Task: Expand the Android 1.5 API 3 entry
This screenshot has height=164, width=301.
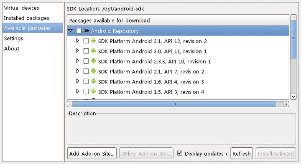Action: click(78, 91)
